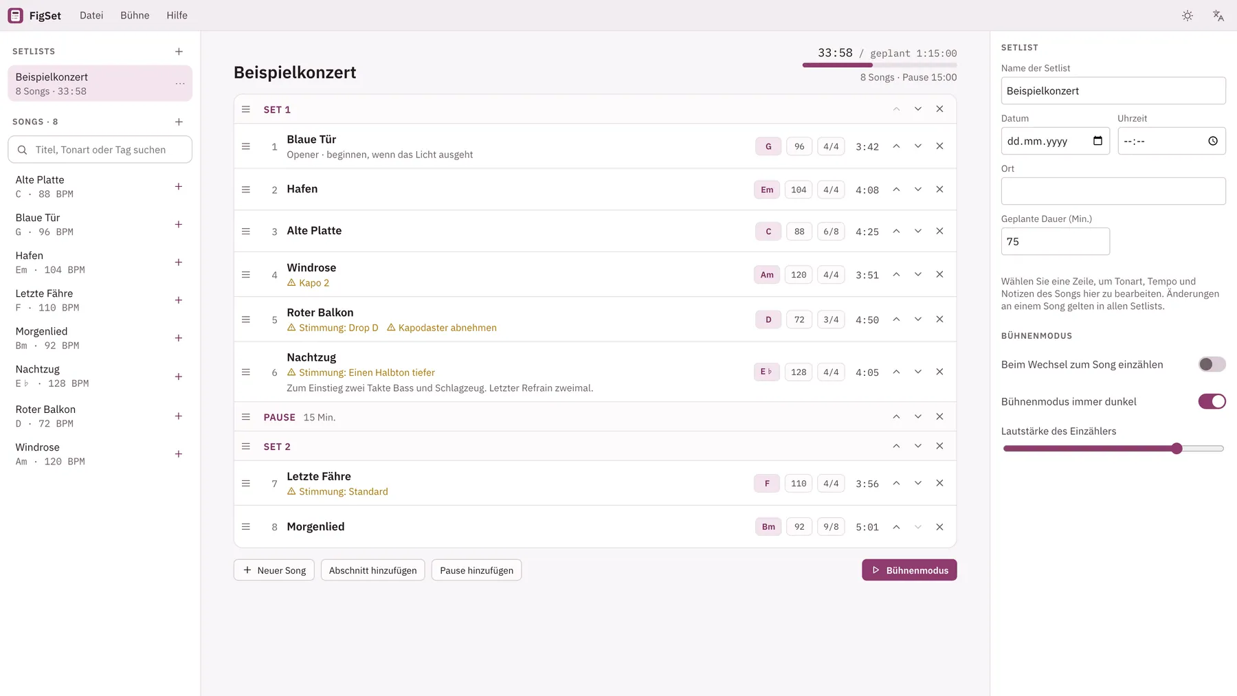Move SET 2 section up

click(896, 446)
